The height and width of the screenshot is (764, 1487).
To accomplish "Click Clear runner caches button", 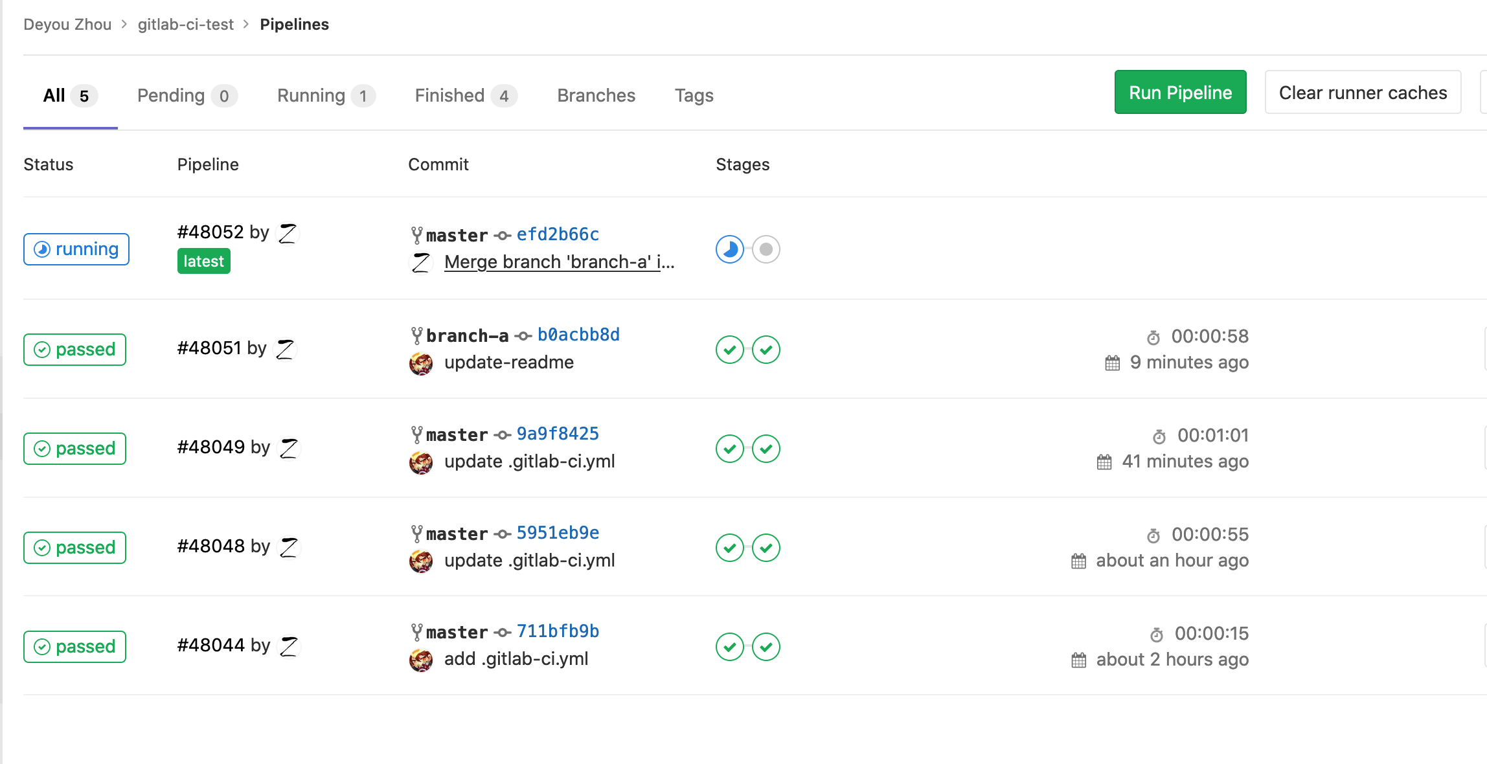I will (x=1362, y=93).
